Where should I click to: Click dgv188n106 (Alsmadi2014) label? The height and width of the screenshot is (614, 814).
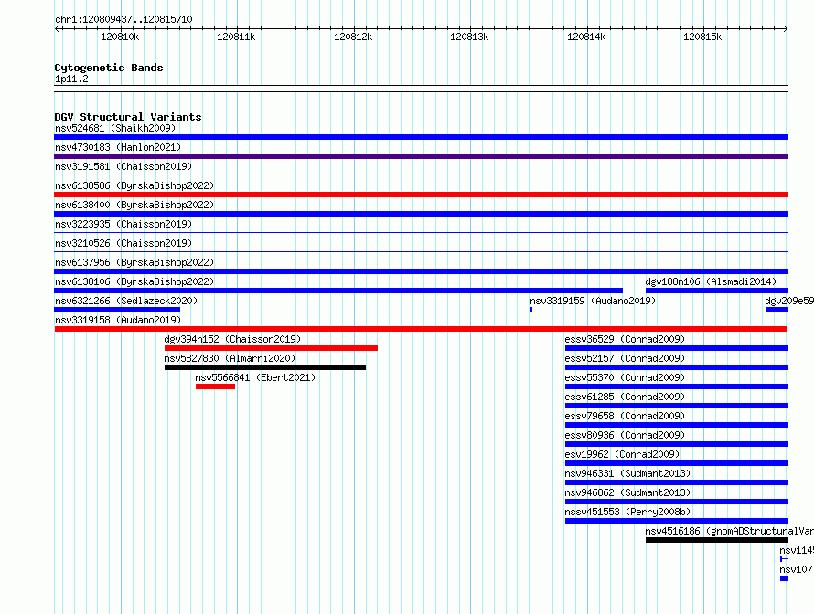click(x=711, y=281)
